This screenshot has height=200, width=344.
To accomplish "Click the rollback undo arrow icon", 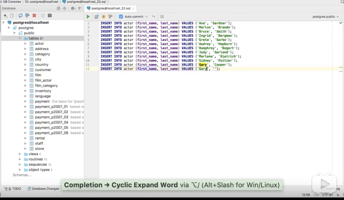I will point(154,17).
